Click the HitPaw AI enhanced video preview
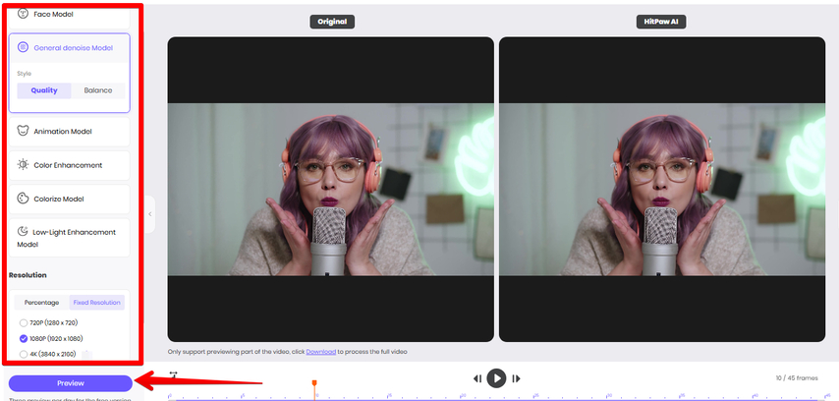The width and height of the screenshot is (839, 401). pos(662,189)
